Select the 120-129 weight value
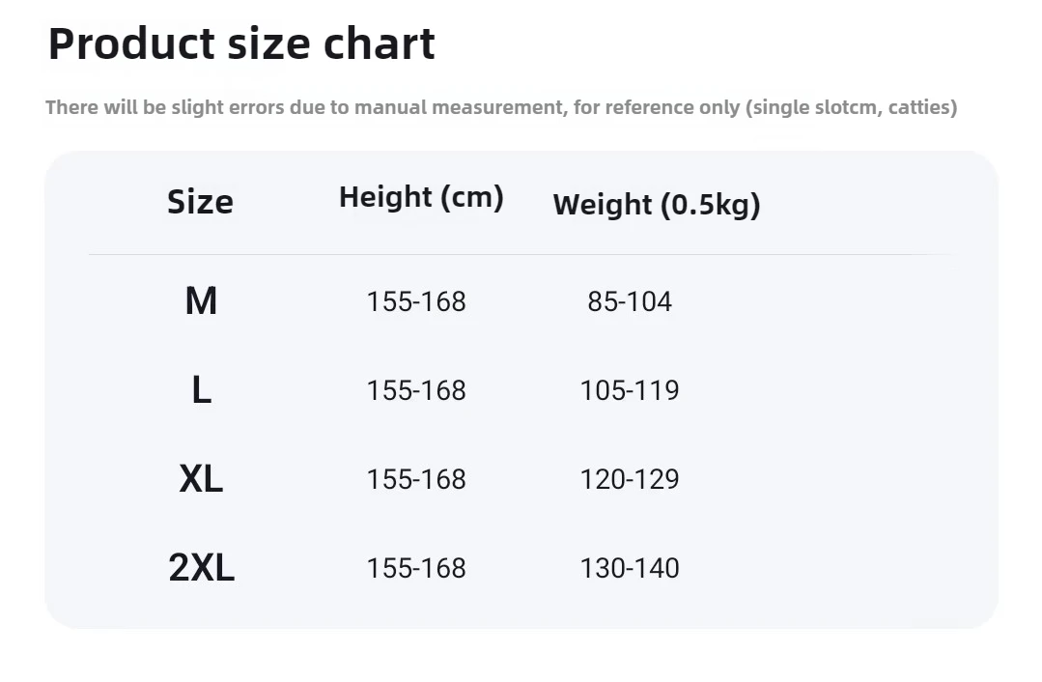Image resolution: width=1042 pixels, height=682 pixels. tap(630, 480)
